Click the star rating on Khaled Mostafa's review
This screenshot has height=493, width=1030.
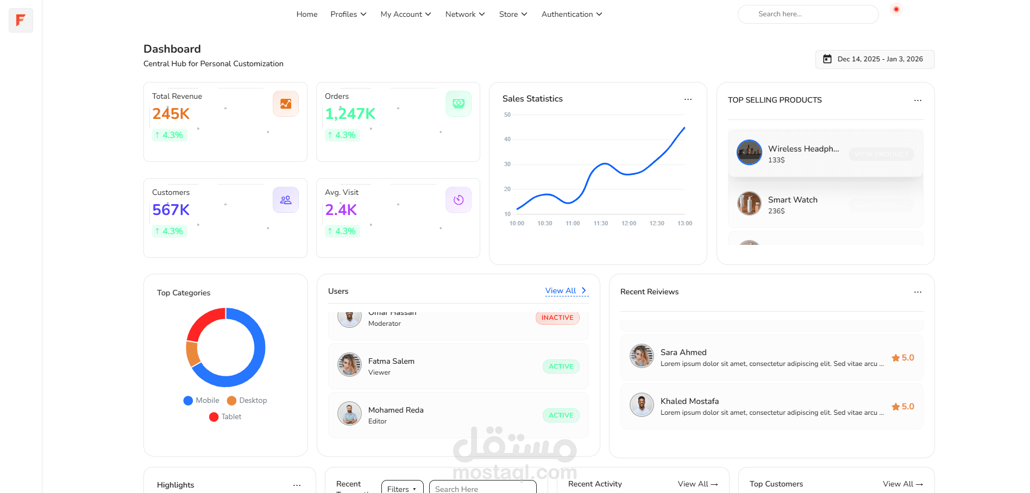tap(903, 407)
